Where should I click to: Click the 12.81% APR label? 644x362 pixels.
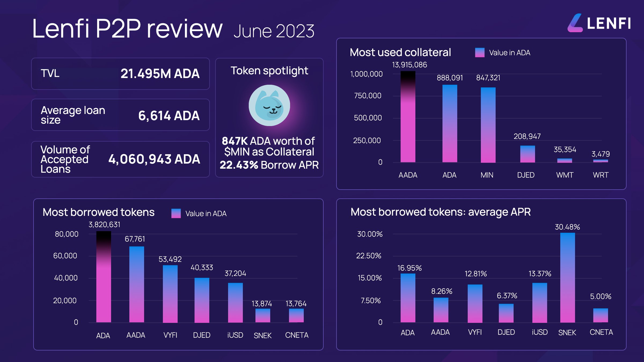pyautogui.click(x=476, y=274)
